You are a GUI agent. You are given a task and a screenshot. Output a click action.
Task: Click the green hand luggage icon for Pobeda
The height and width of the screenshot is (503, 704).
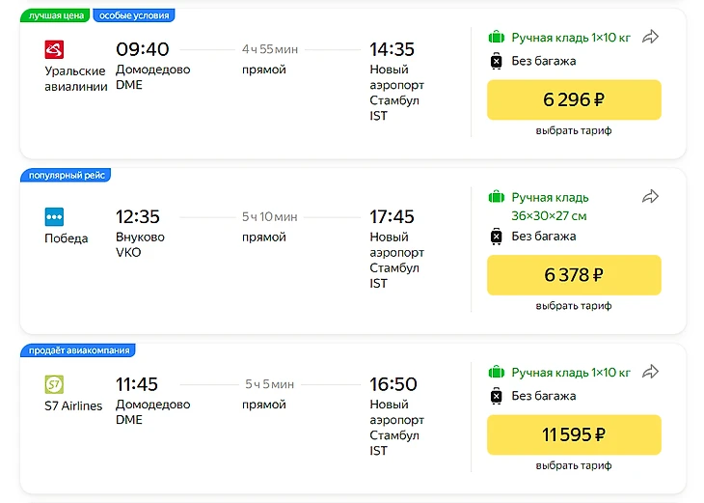pyautogui.click(x=497, y=197)
